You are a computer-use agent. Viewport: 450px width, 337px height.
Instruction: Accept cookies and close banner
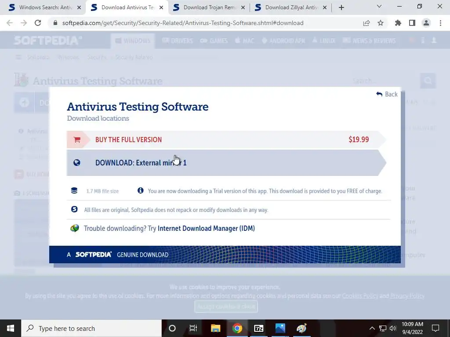tap(226, 307)
